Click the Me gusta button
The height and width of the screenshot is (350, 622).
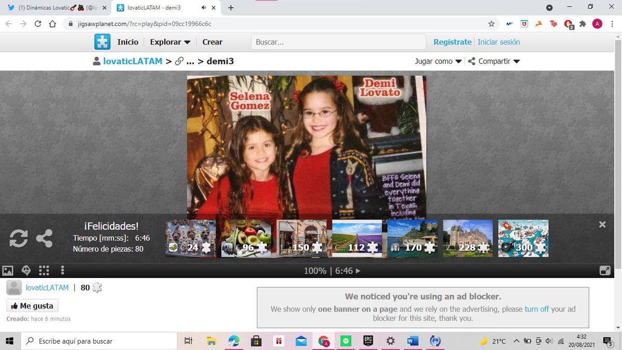coord(32,306)
